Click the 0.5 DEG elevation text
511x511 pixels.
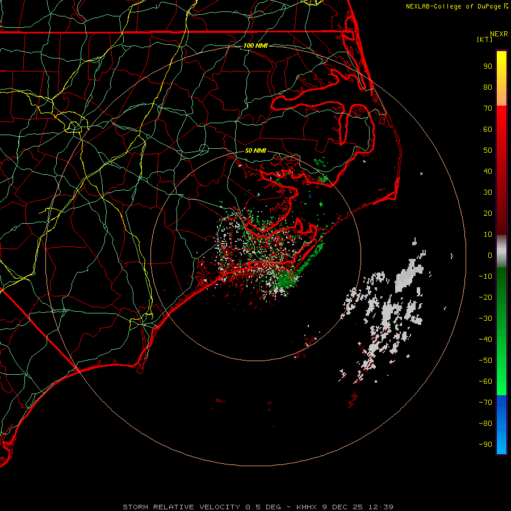[x=263, y=507]
